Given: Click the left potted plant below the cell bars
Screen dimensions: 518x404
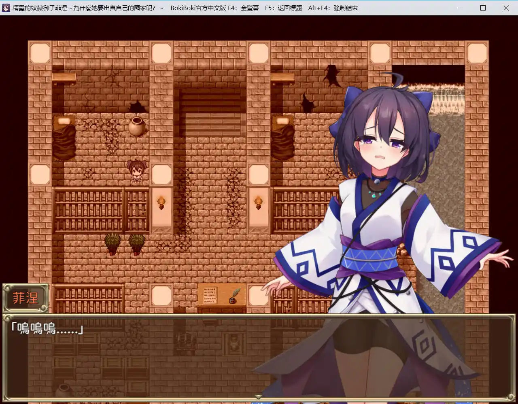Looking at the screenshot, I should 113,244.
